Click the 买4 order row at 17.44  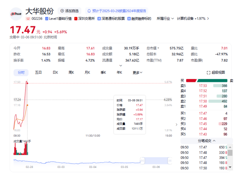click(x=204, y=129)
